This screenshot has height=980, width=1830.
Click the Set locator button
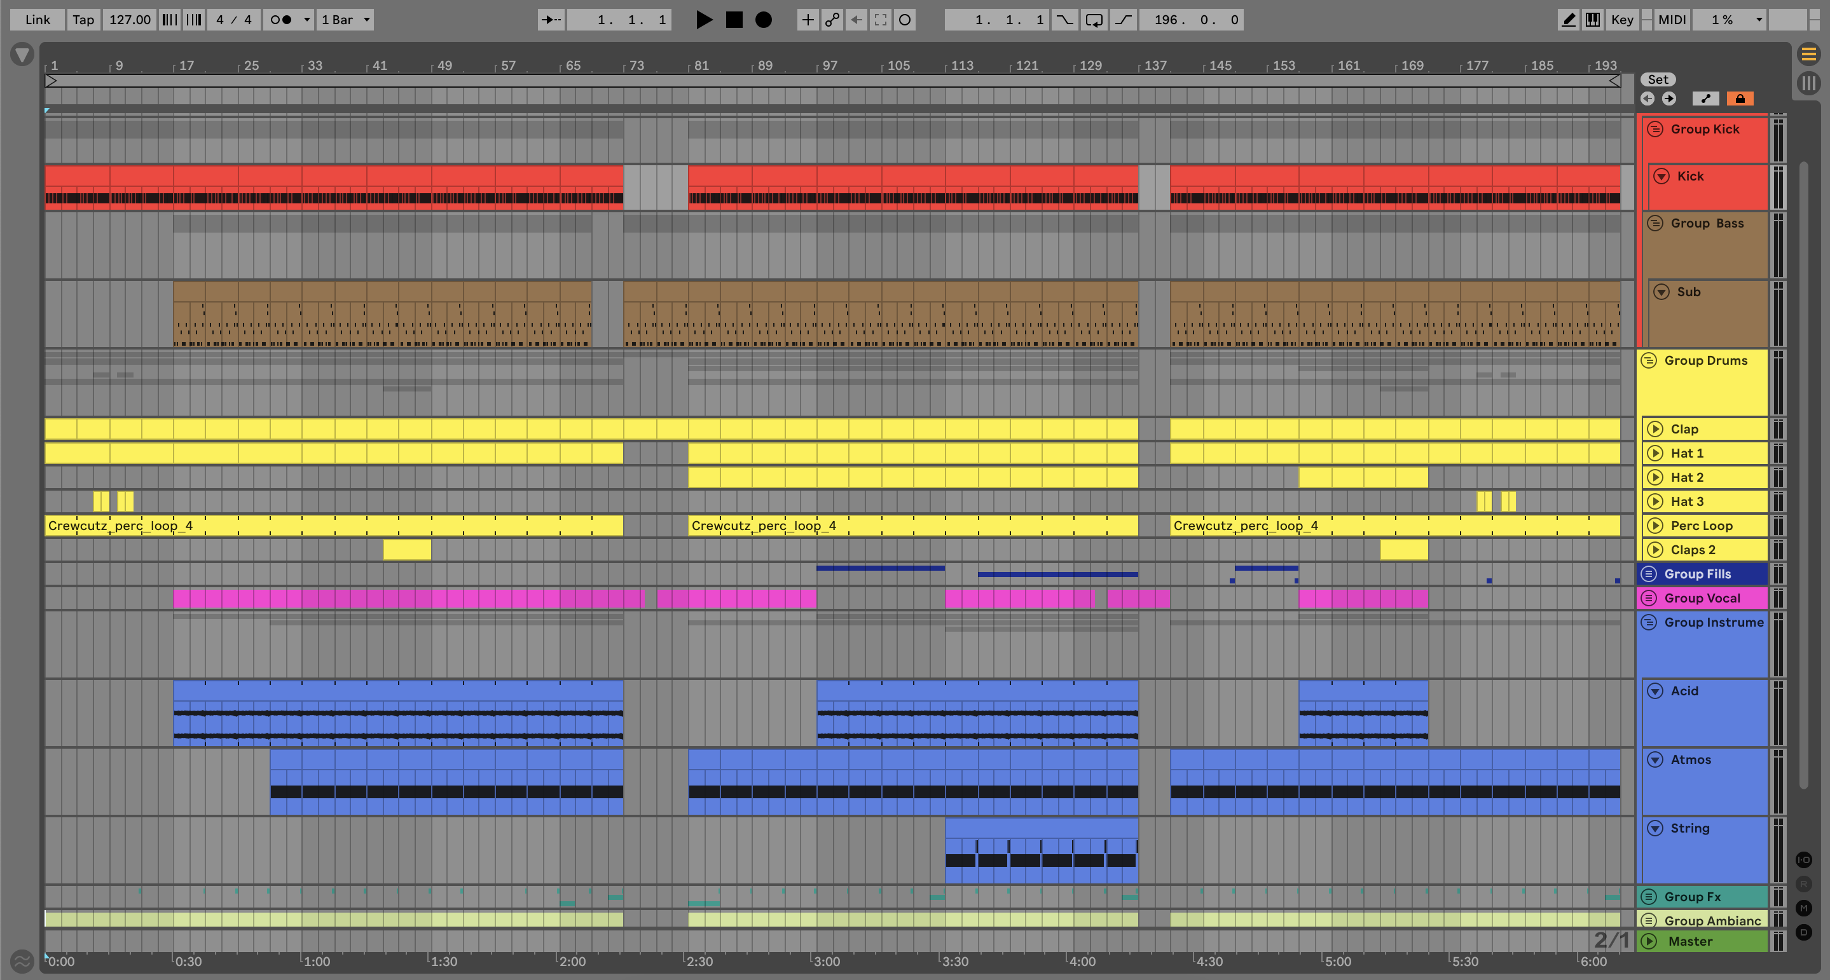coord(1658,79)
